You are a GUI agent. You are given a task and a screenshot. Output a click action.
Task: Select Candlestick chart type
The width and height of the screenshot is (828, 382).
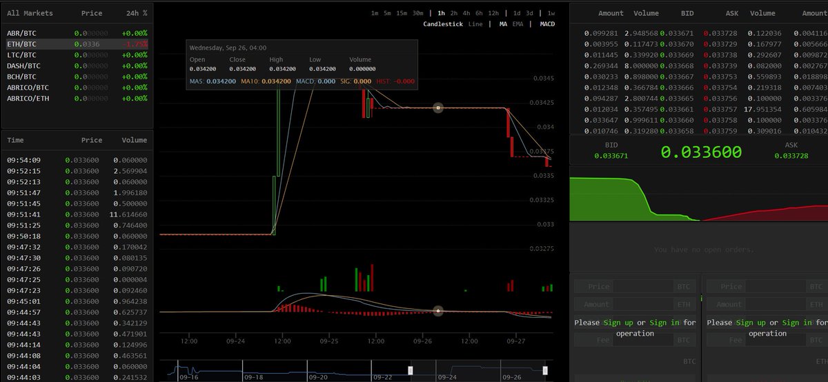444,24
